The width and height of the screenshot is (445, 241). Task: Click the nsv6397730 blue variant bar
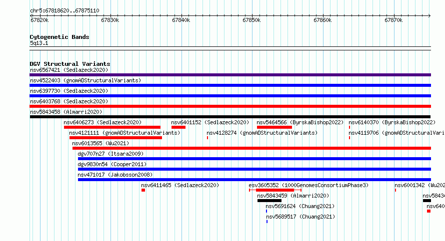[x=230, y=96]
